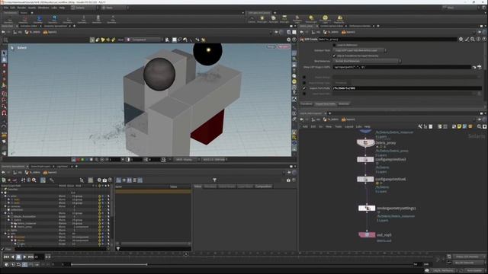
Task: Toggle Load as Reference checkbox
Action: [x=334, y=45]
